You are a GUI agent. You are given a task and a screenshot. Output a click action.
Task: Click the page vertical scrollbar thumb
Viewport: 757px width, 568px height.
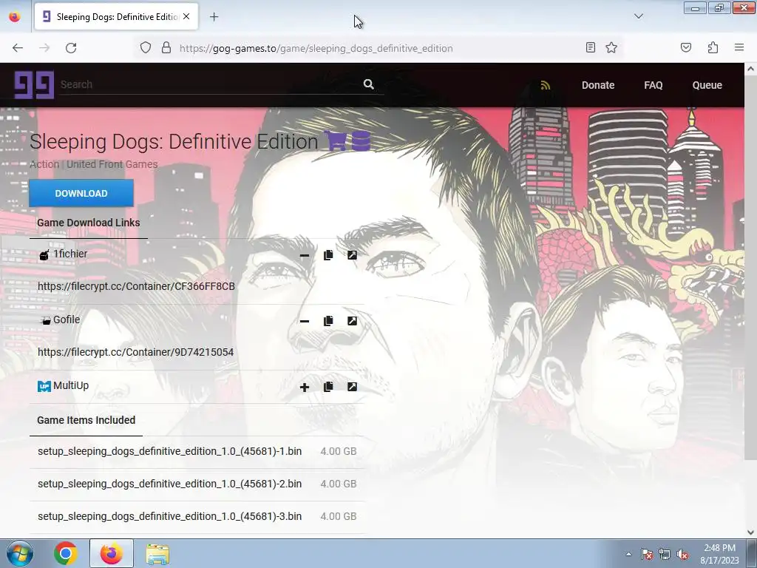point(750,268)
